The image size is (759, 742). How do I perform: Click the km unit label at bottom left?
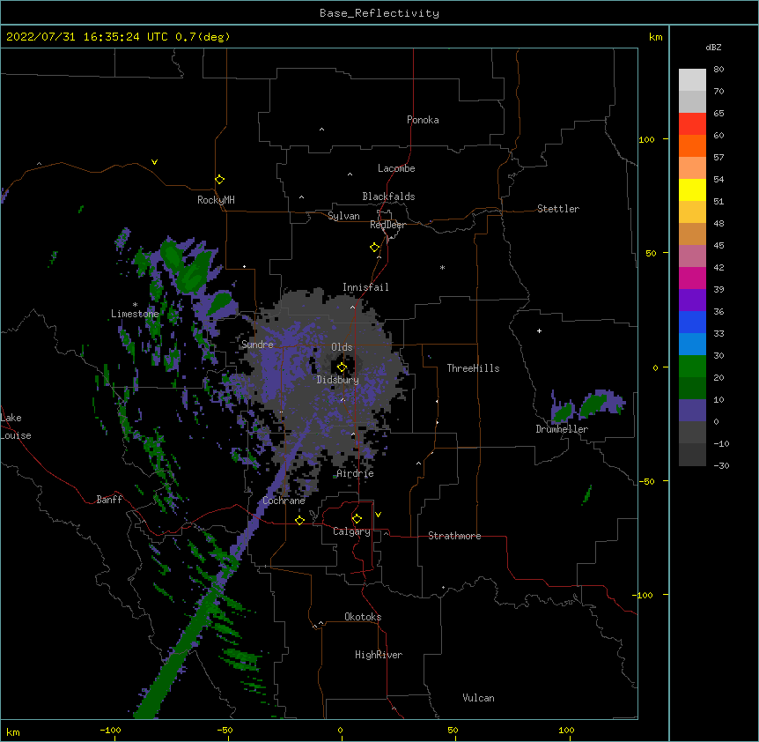(x=12, y=732)
